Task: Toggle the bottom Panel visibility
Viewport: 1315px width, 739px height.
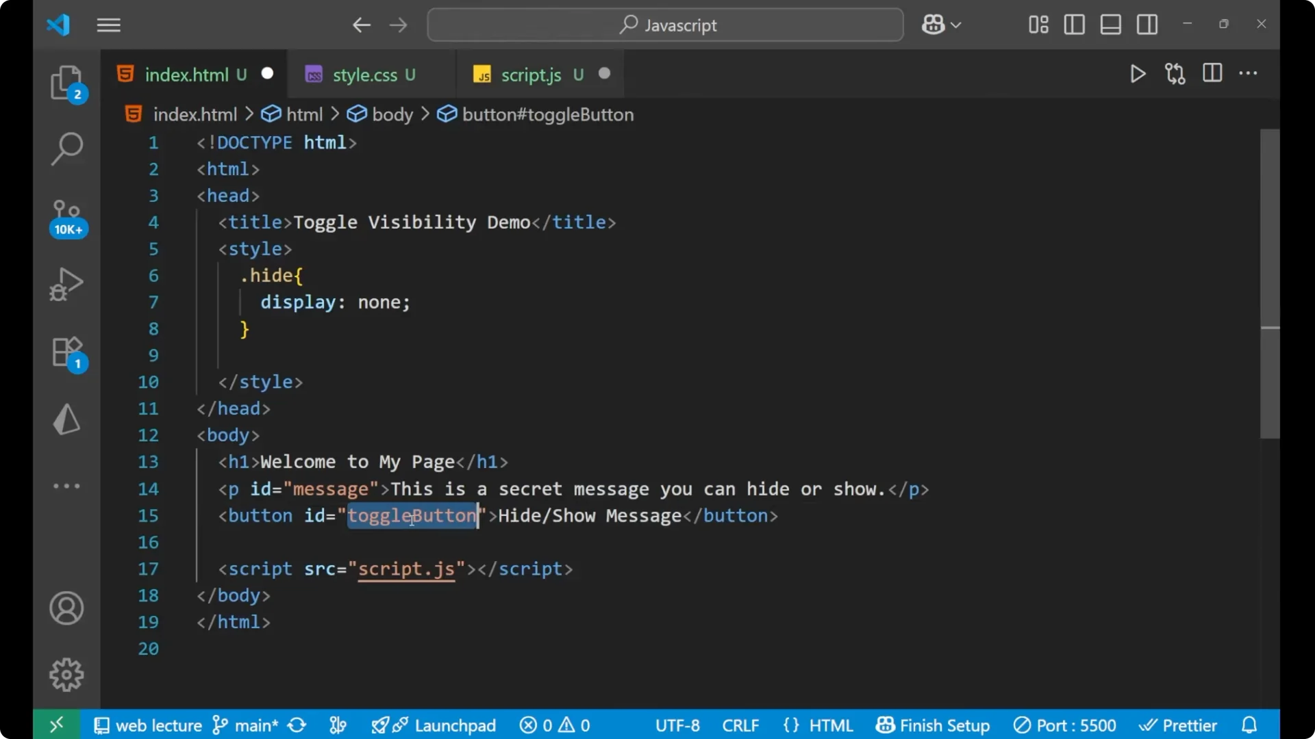Action: (x=1110, y=25)
